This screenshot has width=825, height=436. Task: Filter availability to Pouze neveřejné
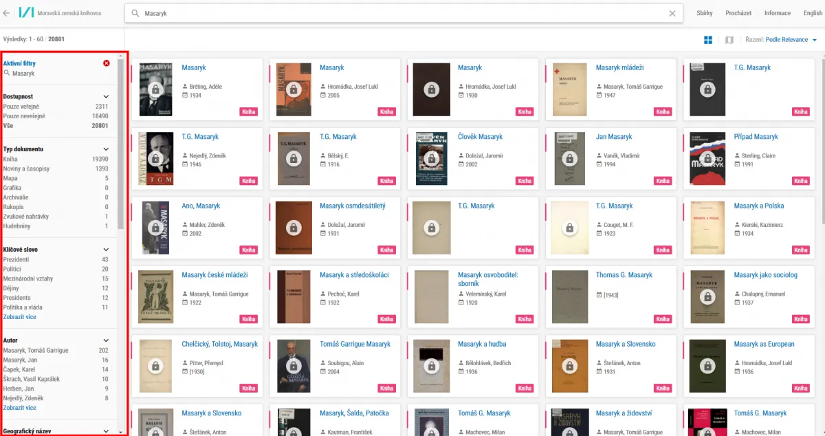(x=24, y=116)
